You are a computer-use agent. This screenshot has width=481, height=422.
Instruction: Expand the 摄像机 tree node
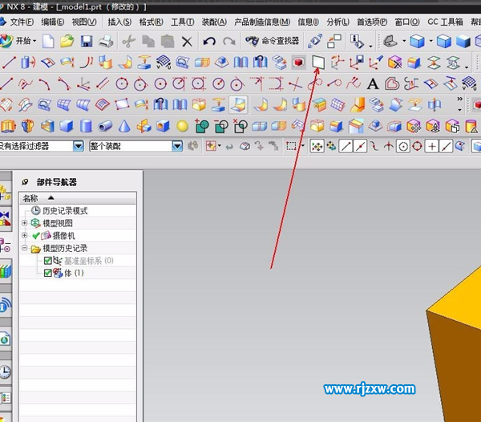pos(25,236)
